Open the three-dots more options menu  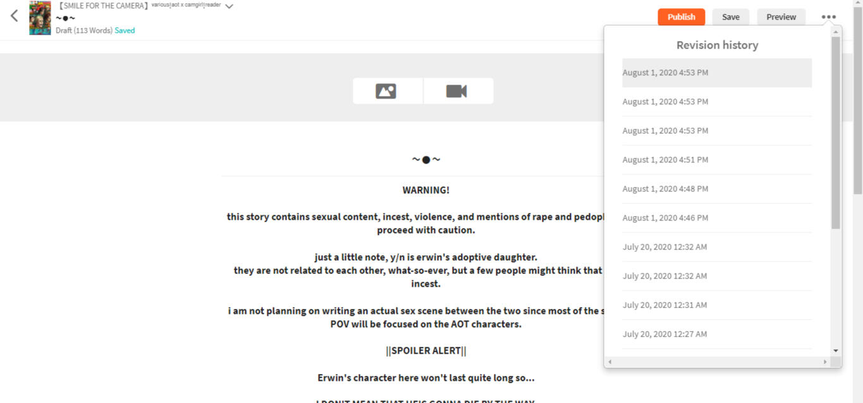point(828,17)
